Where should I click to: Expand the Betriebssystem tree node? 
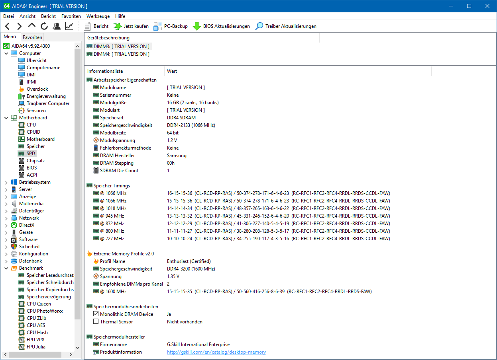[x=6, y=182]
